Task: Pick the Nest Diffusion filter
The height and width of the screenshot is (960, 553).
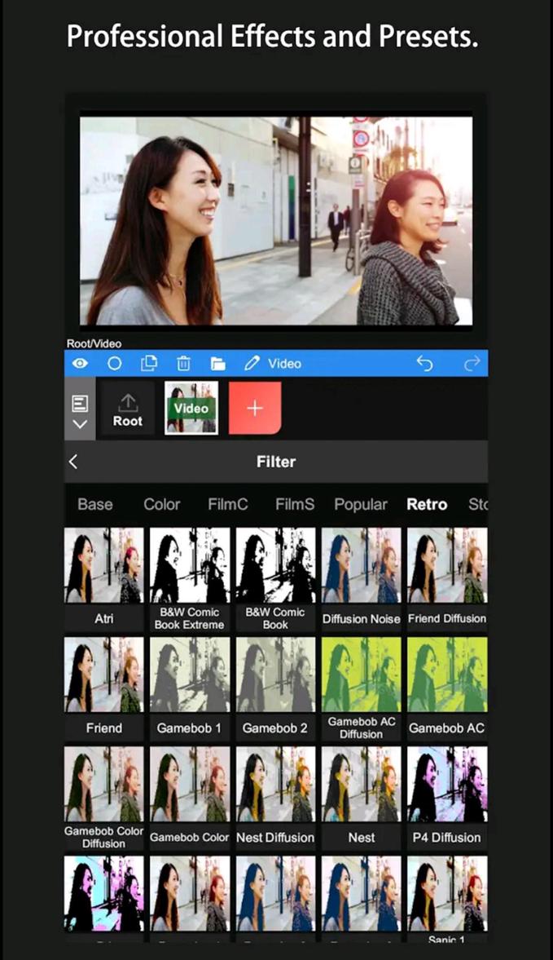Action: point(275,798)
